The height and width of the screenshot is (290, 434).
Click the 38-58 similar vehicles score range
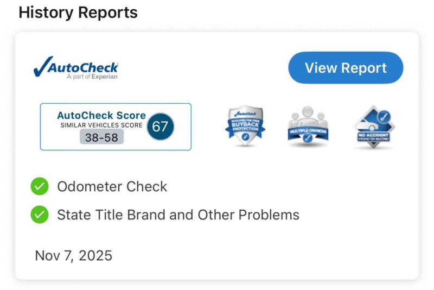102,137
